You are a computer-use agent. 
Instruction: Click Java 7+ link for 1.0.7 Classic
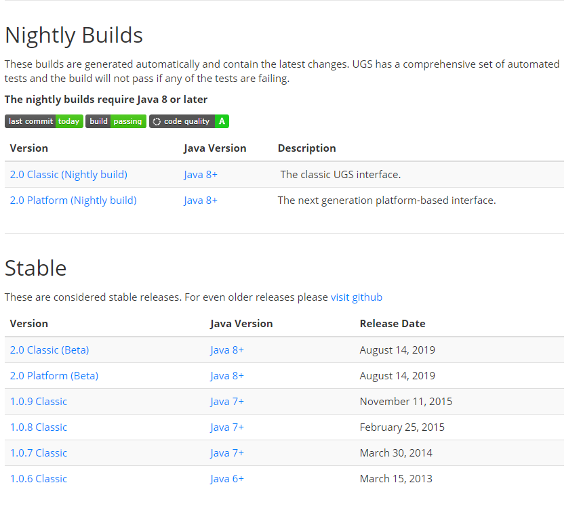click(227, 453)
